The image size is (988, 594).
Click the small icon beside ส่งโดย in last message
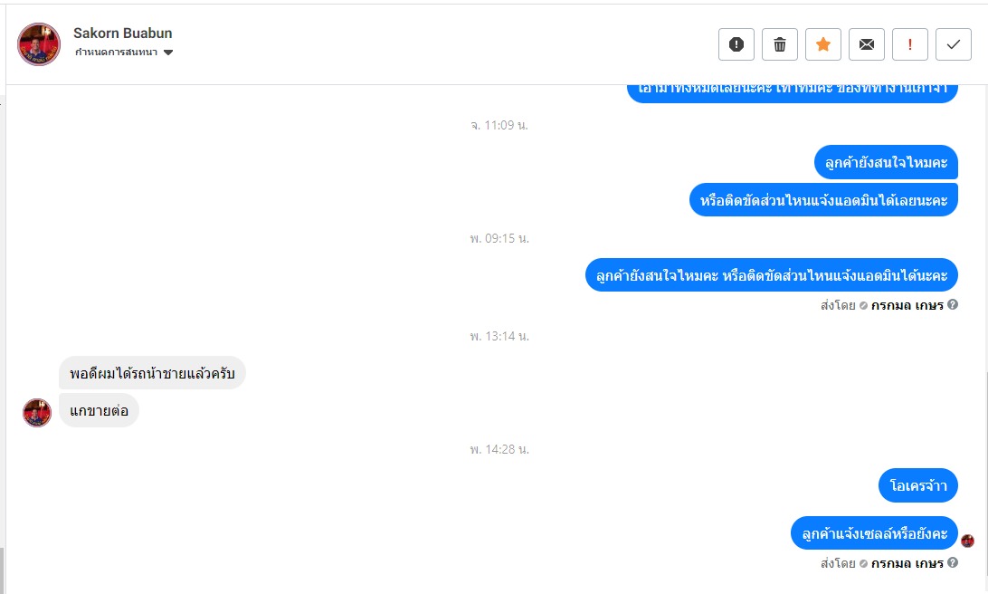click(x=863, y=563)
